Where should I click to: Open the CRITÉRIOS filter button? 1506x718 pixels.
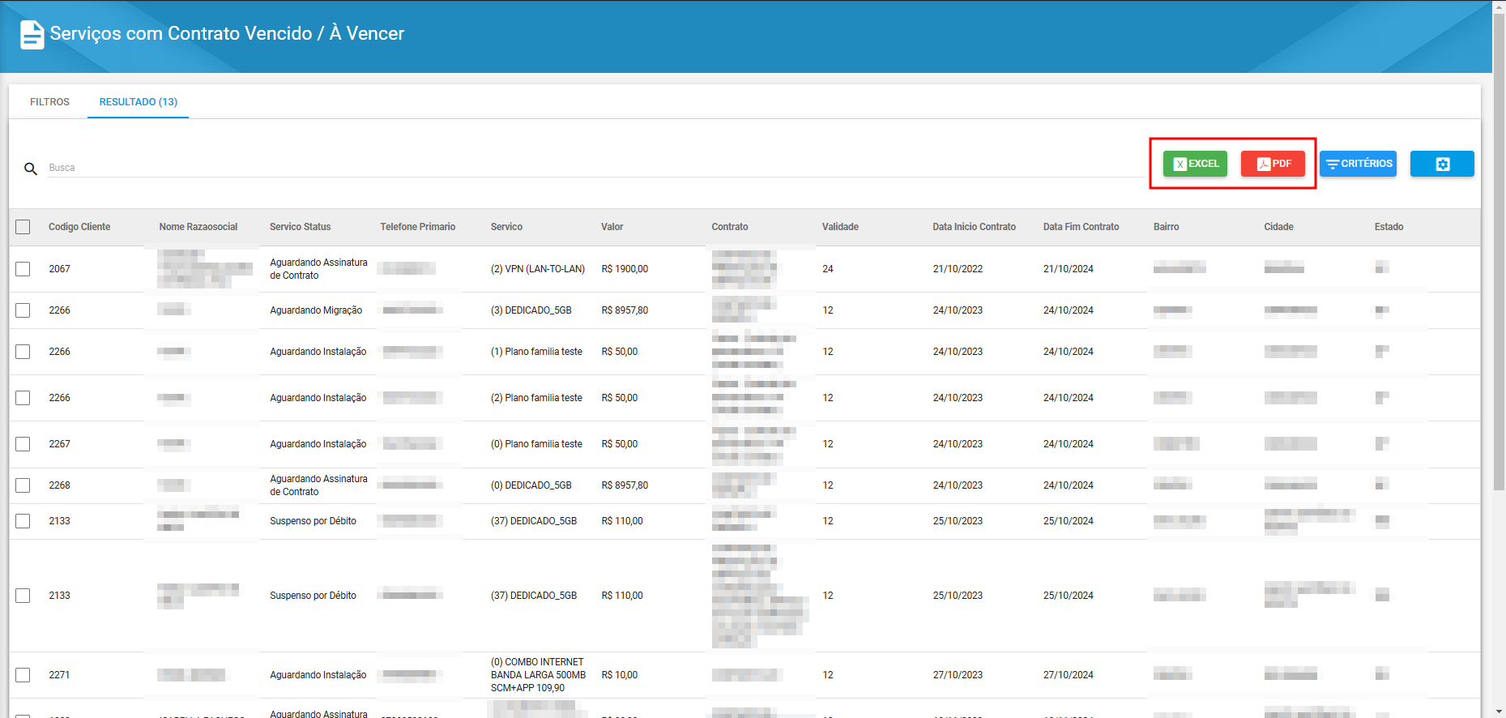pos(1358,164)
